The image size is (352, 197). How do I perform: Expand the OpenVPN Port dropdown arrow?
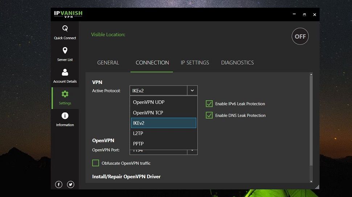pos(192,152)
